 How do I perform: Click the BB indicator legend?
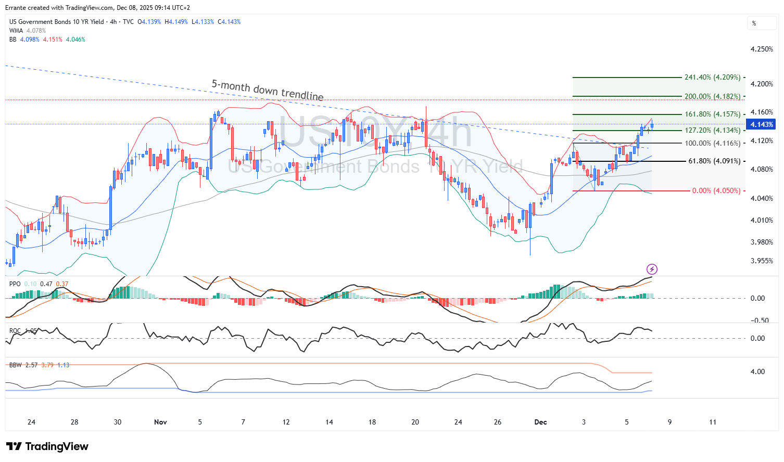tap(13, 40)
